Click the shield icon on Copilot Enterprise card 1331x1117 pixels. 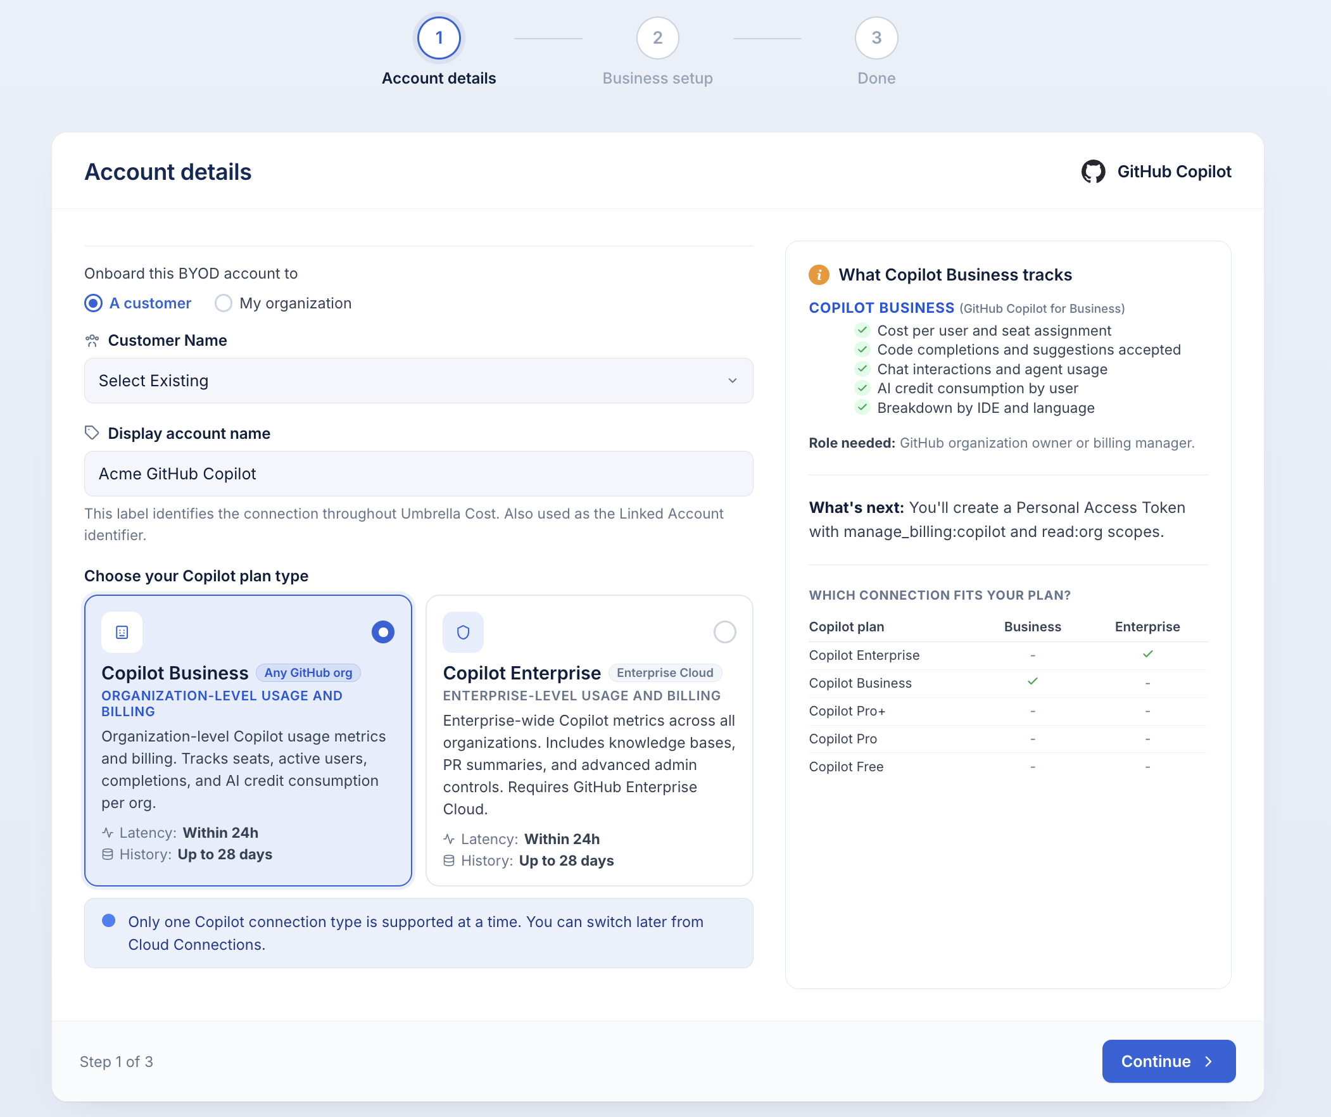464,632
